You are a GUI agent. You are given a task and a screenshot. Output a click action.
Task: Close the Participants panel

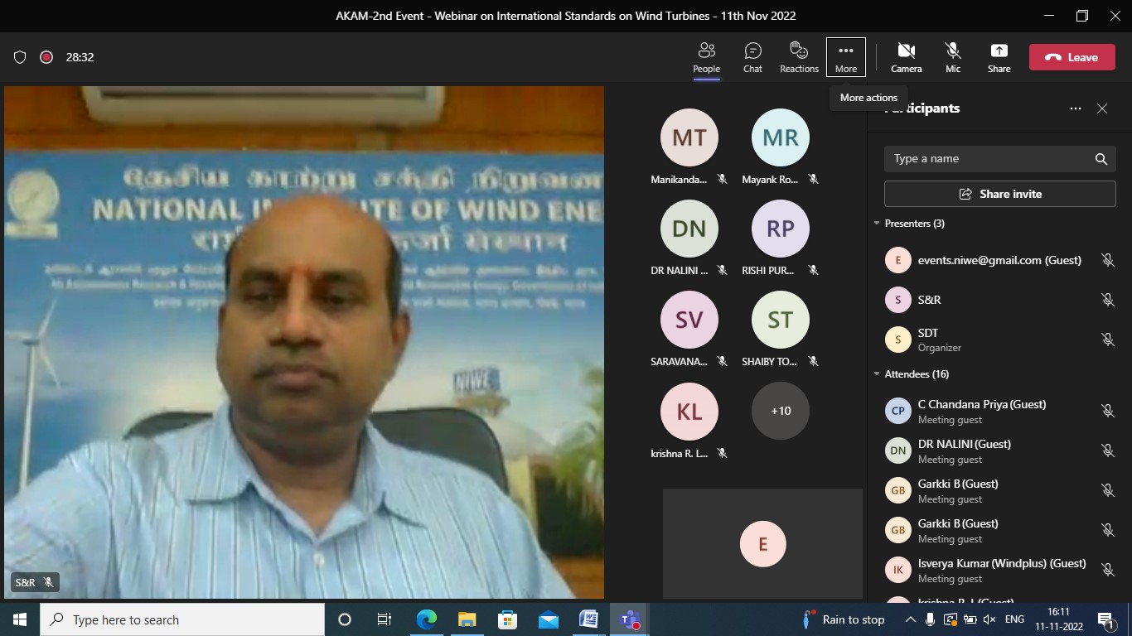(x=1101, y=108)
